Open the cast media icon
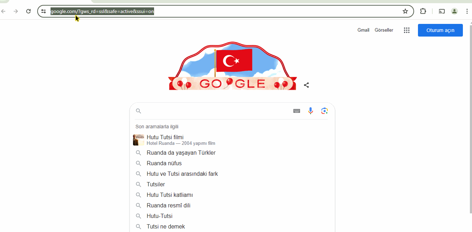Image resolution: width=472 pixels, height=232 pixels. click(442, 11)
